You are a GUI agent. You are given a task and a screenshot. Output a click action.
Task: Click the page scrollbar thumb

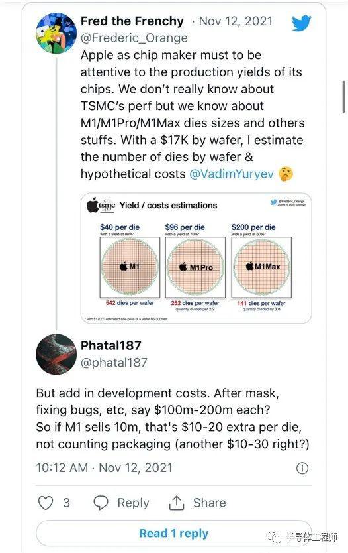coord(344,97)
